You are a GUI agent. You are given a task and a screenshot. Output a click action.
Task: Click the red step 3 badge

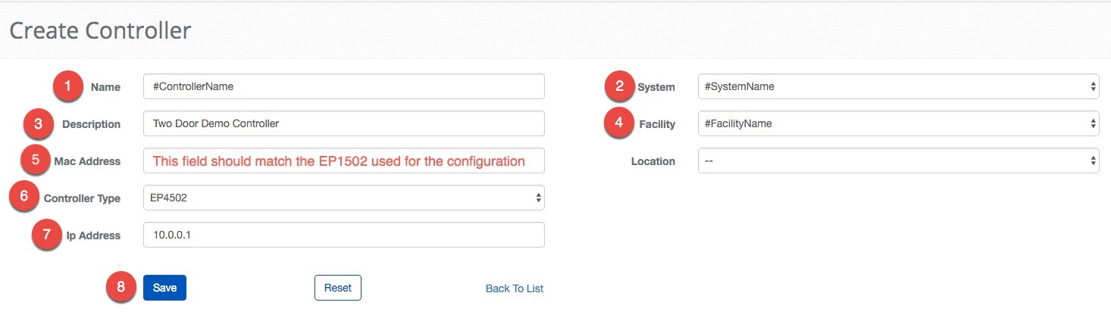[x=39, y=123]
